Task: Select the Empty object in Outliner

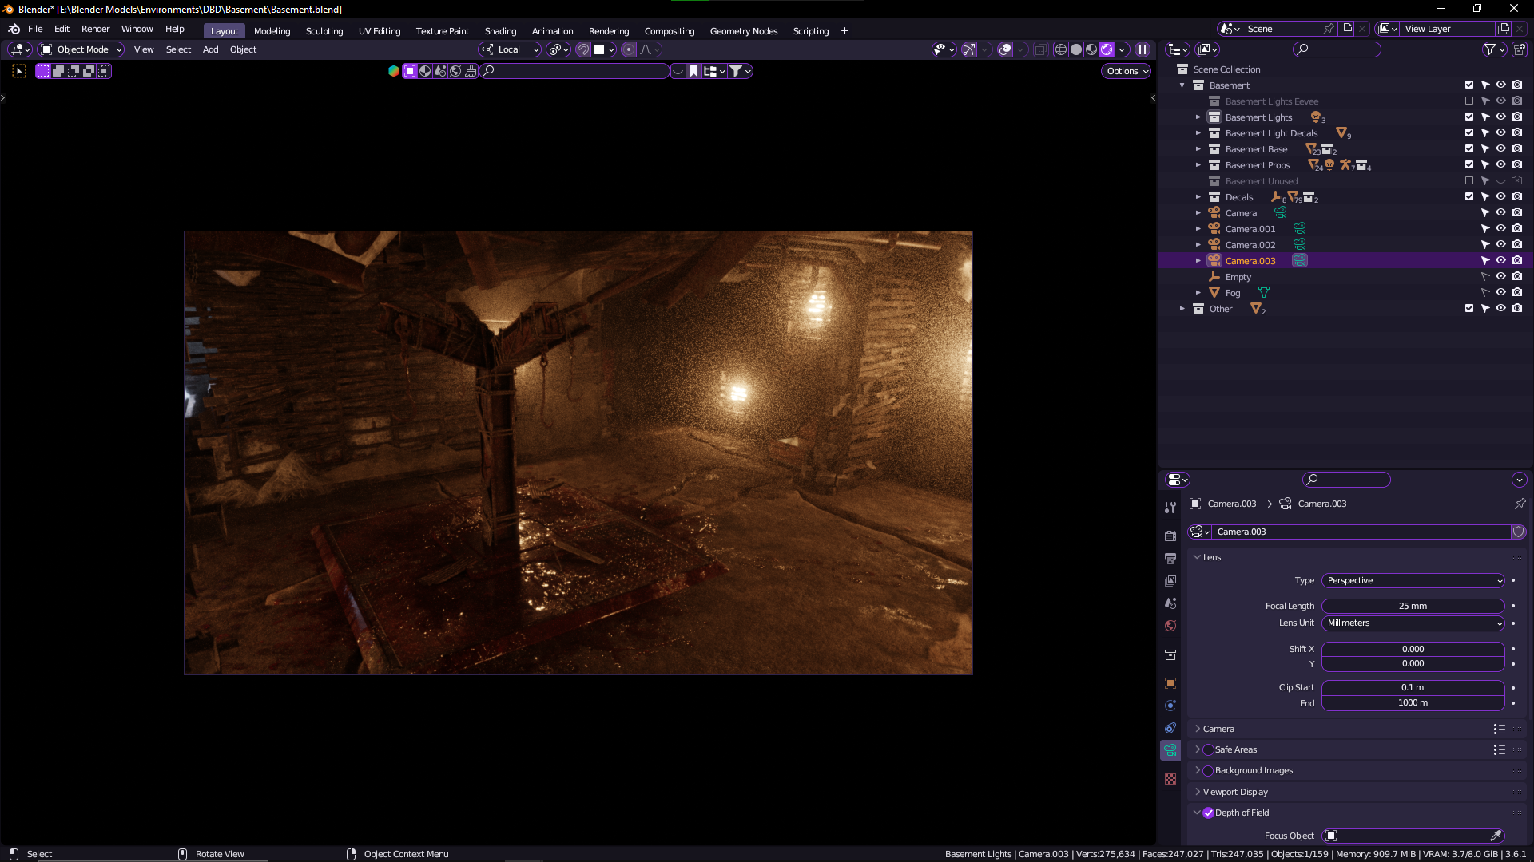Action: [x=1238, y=277]
